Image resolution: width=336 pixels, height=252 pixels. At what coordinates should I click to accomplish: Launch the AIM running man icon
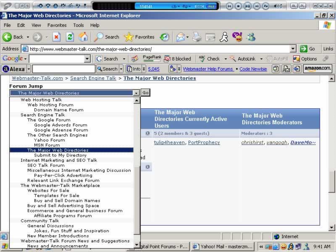pos(224,37)
